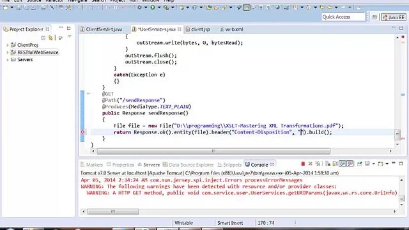Image resolution: width=409 pixels, height=230 pixels.
Task: Minimize the Project Explorer panel
Action: pos(61,27)
